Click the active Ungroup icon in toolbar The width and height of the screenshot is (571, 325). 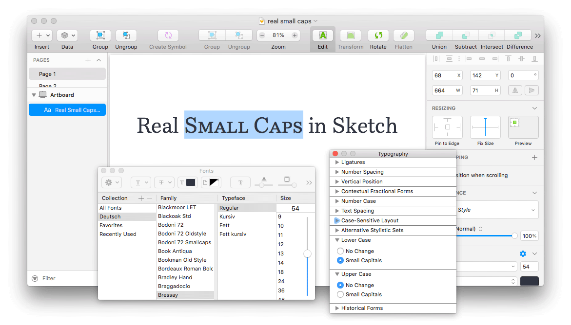click(126, 36)
